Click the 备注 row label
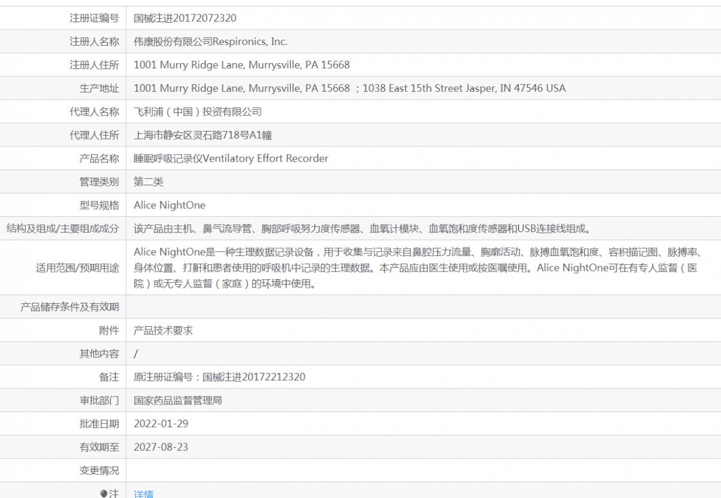Viewport: 721px width, 498px height. [x=109, y=377]
